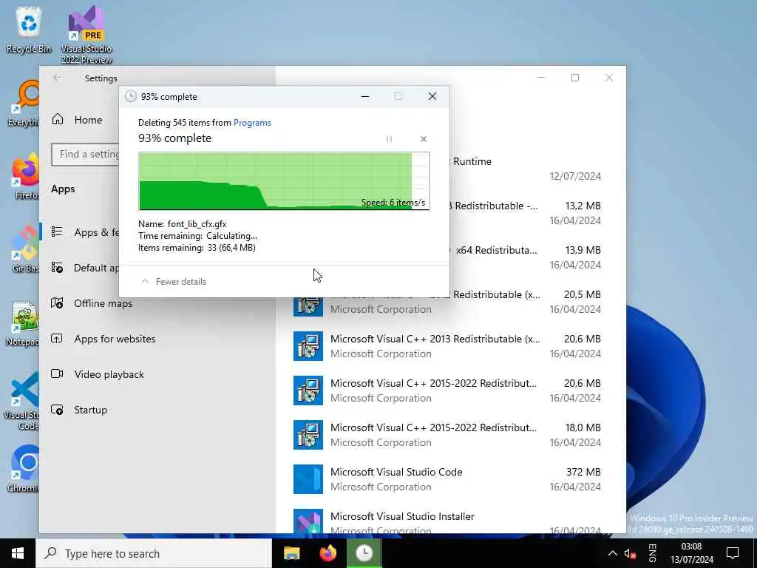Pause the delete operation
Screen dimensions: 757x568
click(389, 139)
